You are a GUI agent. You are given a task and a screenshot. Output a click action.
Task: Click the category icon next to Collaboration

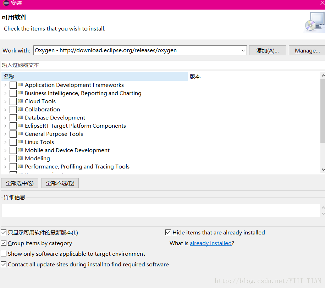pos(20,109)
